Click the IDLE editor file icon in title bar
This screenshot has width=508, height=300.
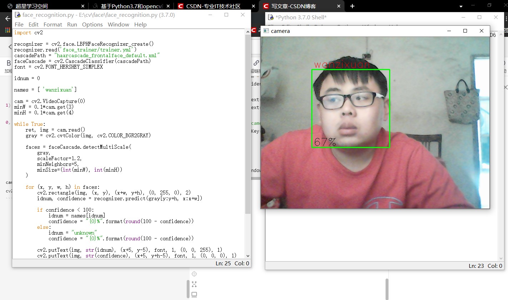[17, 15]
